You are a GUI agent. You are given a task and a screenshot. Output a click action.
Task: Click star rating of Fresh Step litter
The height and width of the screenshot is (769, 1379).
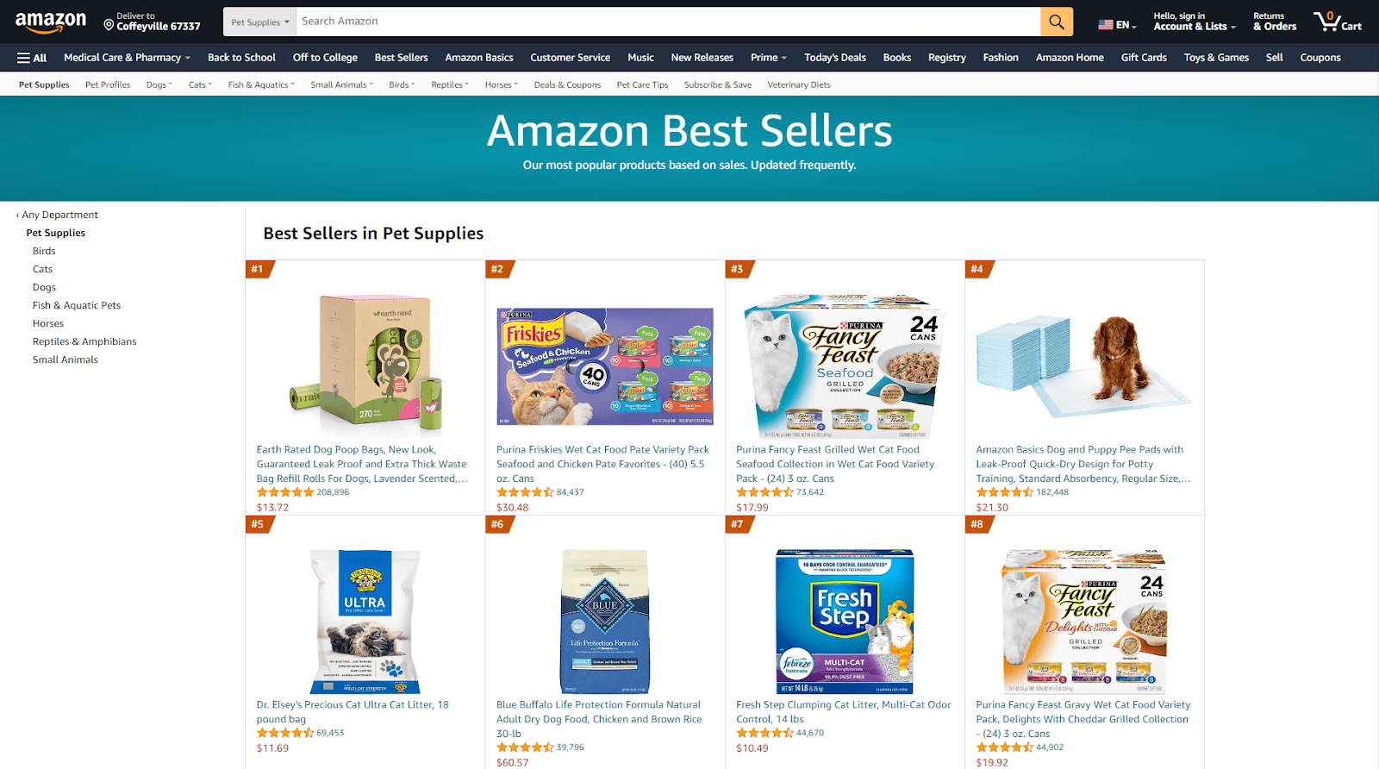pyautogui.click(x=764, y=733)
